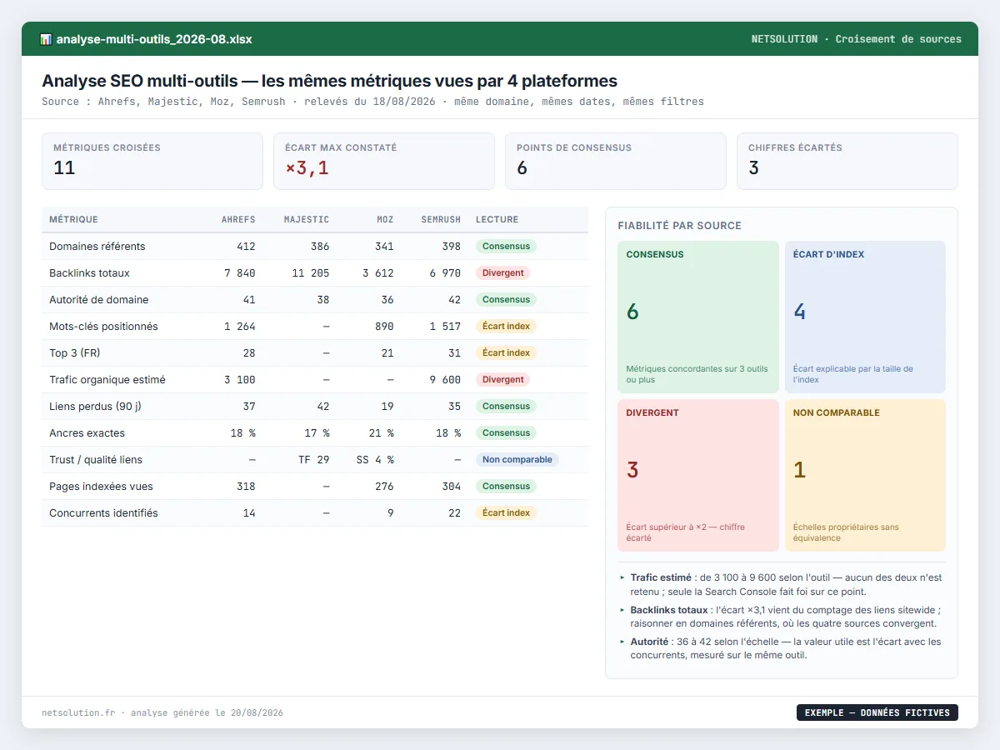Click the Semrush value 1 517
This screenshot has height=750, width=1000.
(x=445, y=327)
